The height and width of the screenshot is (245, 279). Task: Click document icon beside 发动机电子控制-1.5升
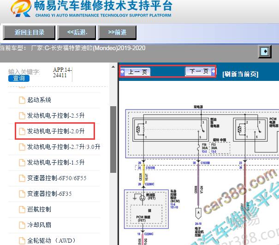(x=22, y=163)
